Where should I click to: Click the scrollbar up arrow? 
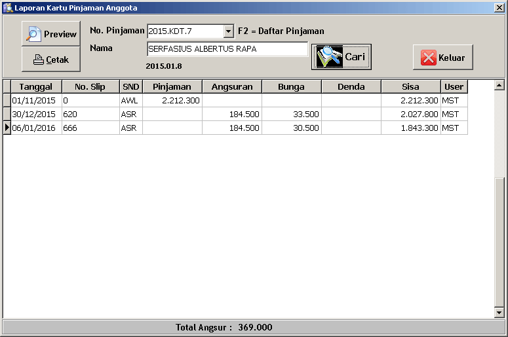coord(499,85)
